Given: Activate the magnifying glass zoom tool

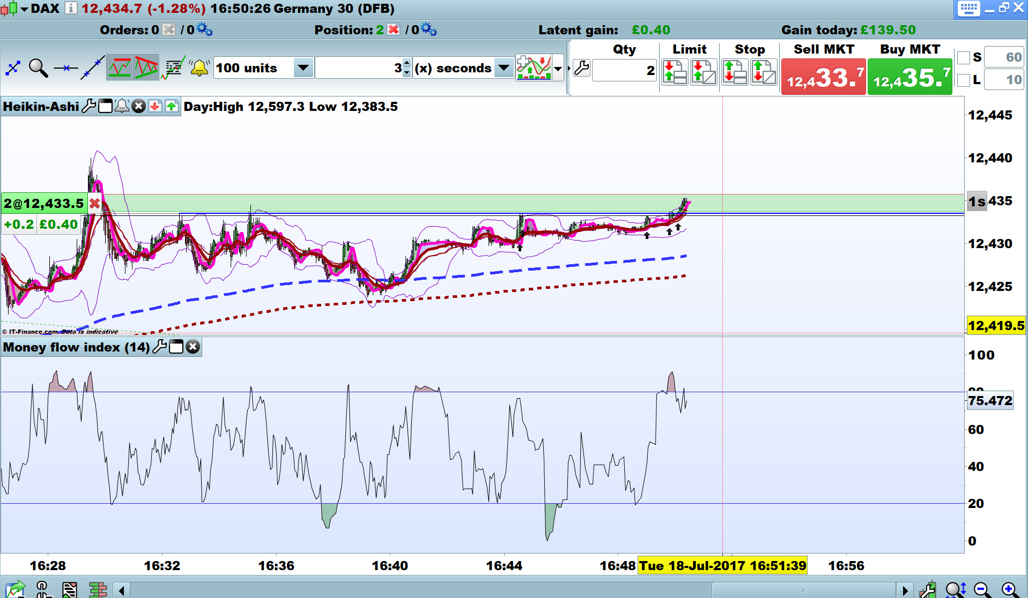Looking at the screenshot, I should [38, 68].
